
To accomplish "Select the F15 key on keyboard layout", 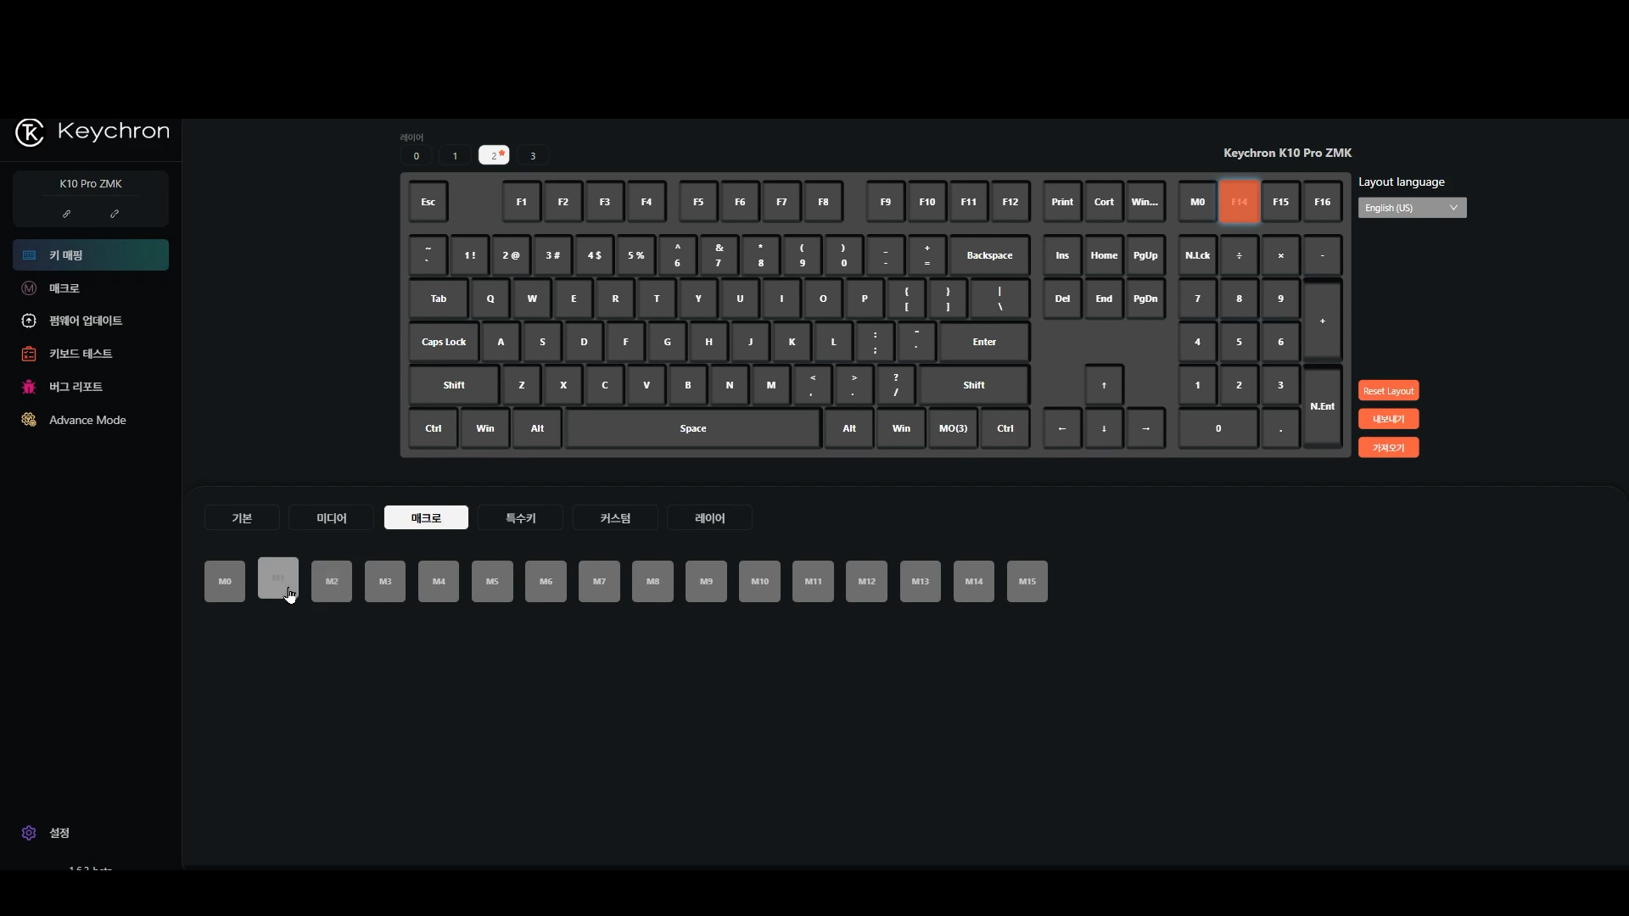I will [x=1280, y=202].
